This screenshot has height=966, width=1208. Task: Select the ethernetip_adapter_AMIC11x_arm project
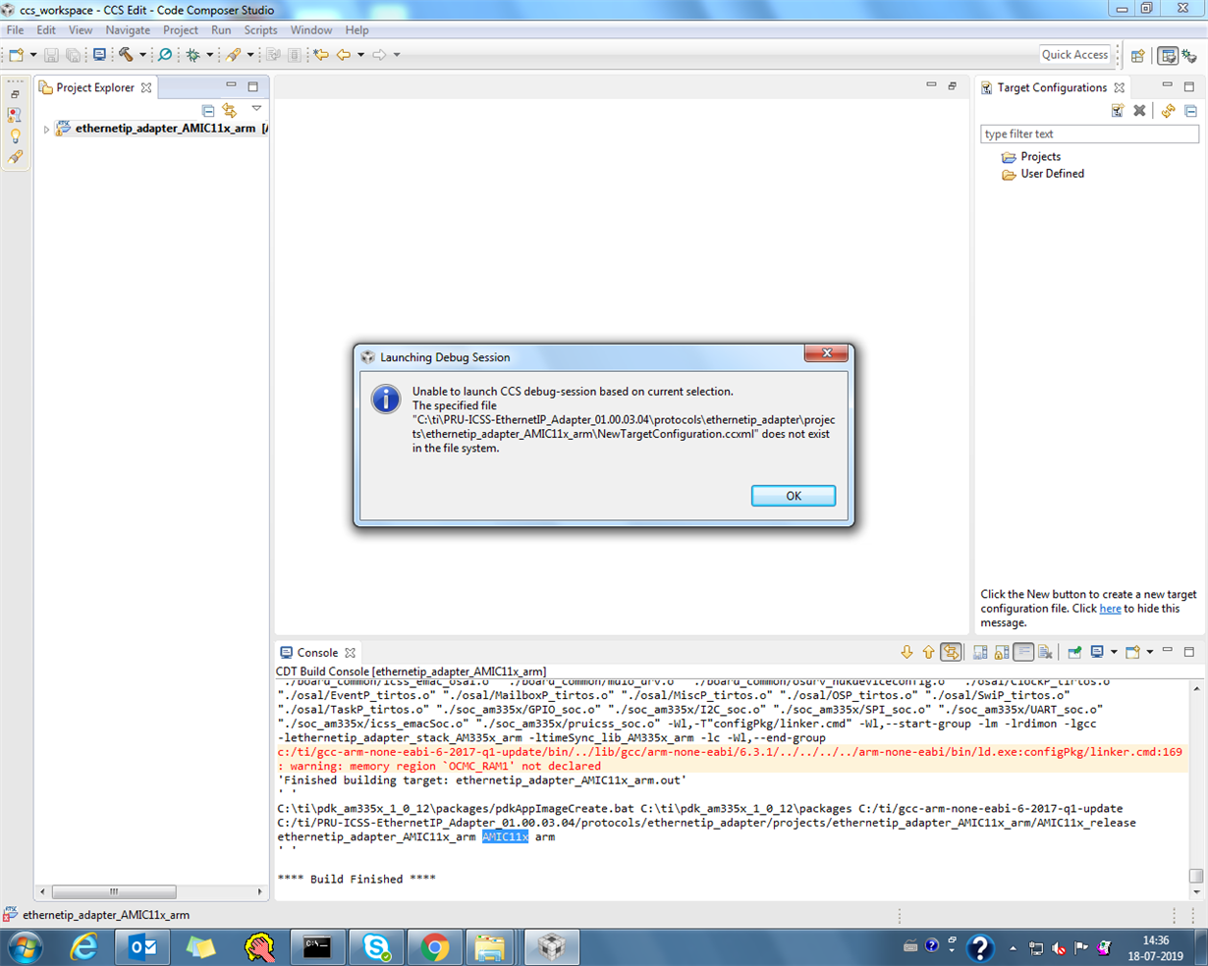tap(165, 129)
